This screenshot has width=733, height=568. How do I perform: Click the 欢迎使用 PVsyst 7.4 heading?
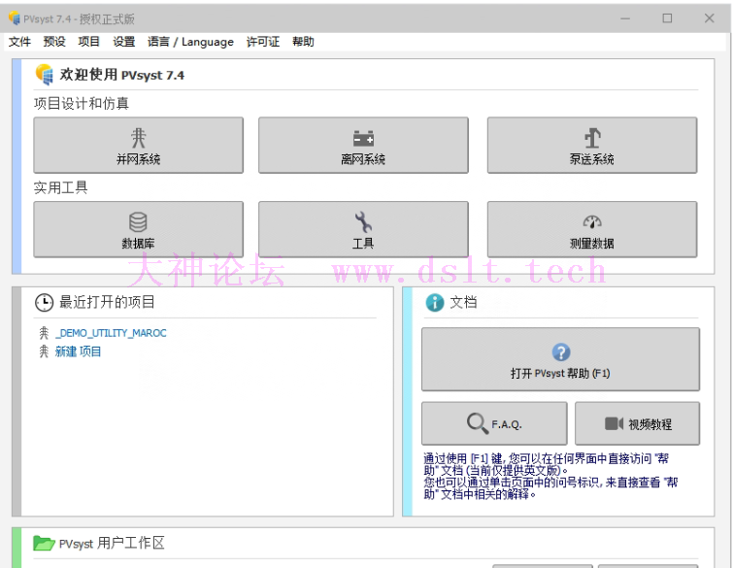[x=122, y=75]
